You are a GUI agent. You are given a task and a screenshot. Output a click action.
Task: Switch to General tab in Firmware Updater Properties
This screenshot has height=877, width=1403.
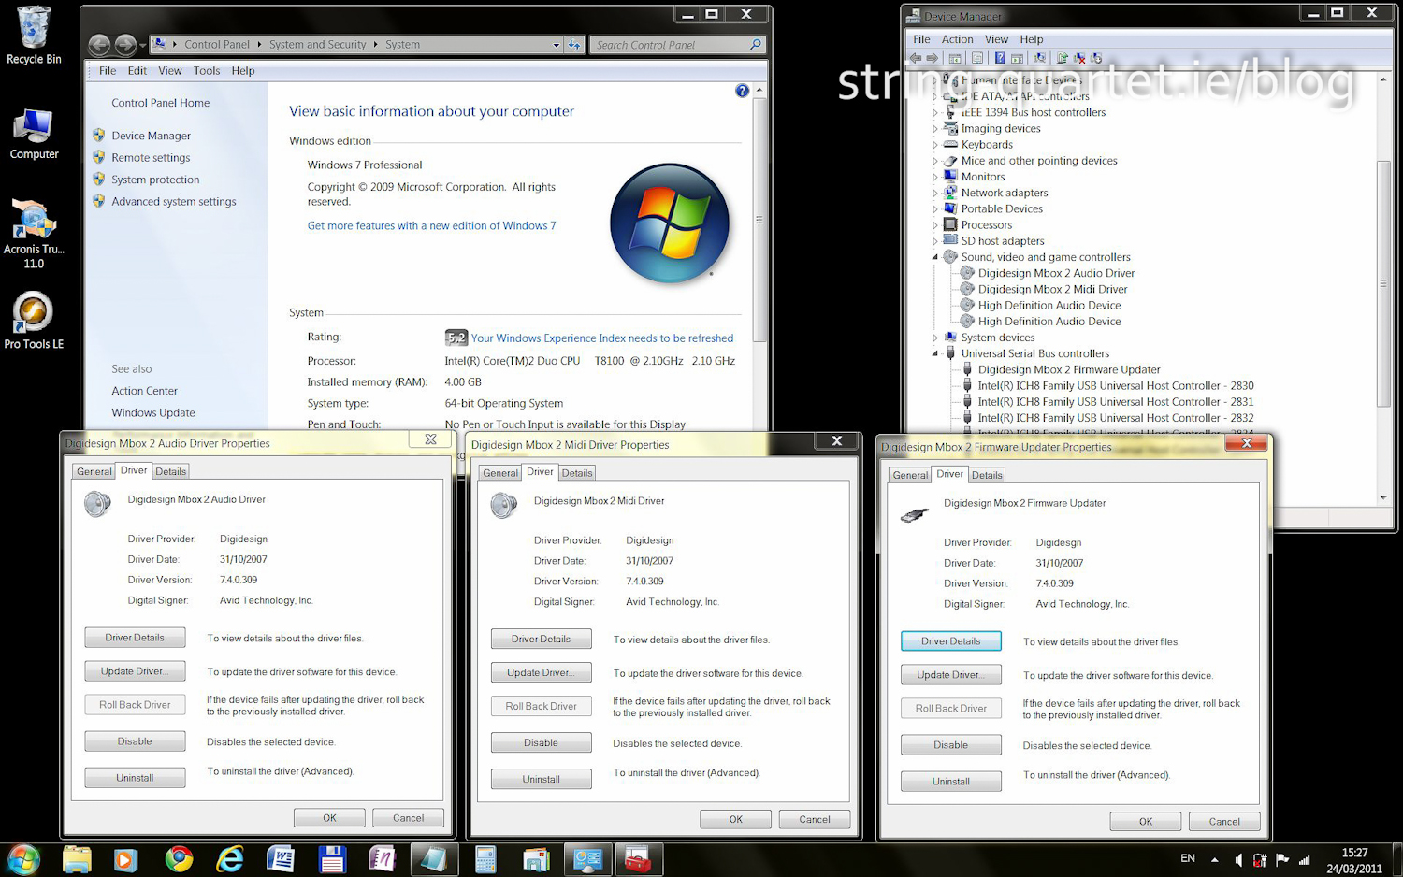[x=910, y=475]
